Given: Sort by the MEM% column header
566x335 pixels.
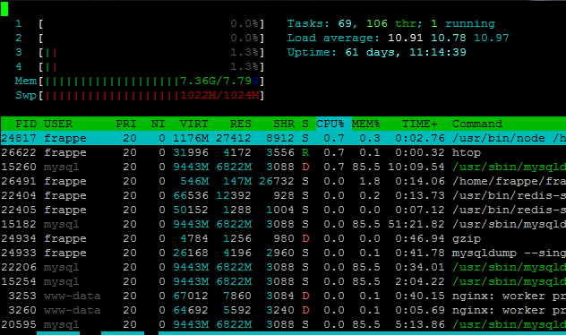Looking at the screenshot, I should click(365, 124).
